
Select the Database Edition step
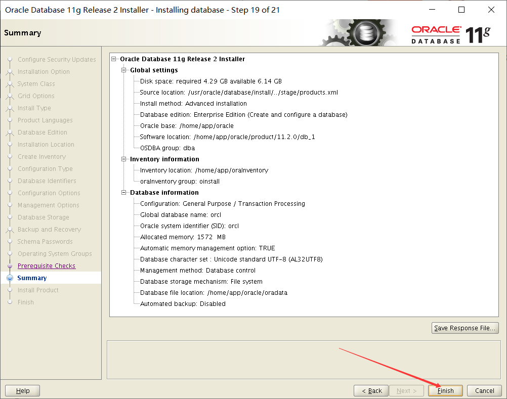[43, 132]
